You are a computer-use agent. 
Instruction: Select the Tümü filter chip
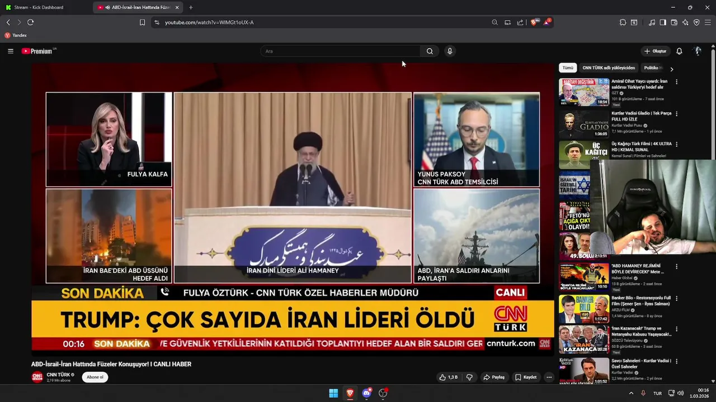[x=568, y=68]
